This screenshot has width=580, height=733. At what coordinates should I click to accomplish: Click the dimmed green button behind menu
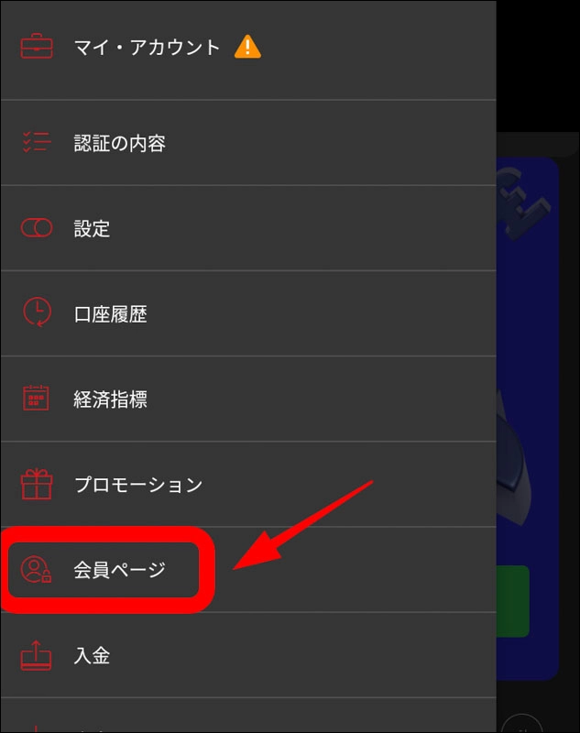click(513, 601)
